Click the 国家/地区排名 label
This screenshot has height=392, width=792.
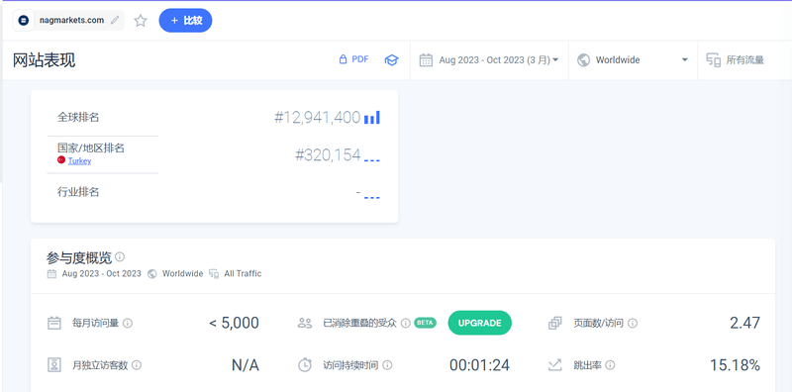point(91,148)
